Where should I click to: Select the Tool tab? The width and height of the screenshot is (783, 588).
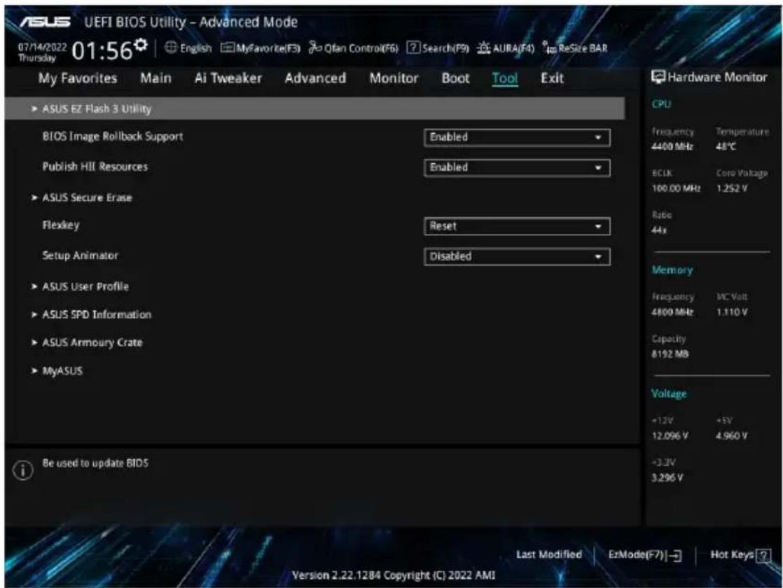click(504, 78)
